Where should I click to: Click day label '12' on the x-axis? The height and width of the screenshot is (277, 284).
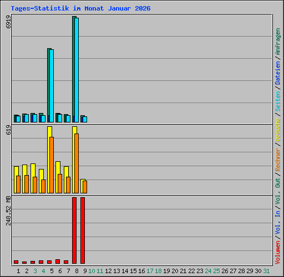108,271
